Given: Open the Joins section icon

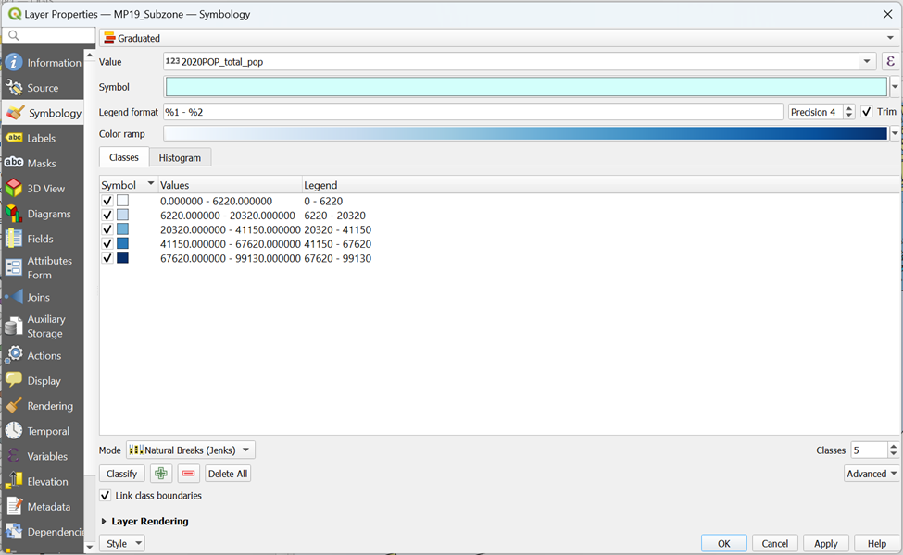Looking at the screenshot, I should tap(14, 297).
